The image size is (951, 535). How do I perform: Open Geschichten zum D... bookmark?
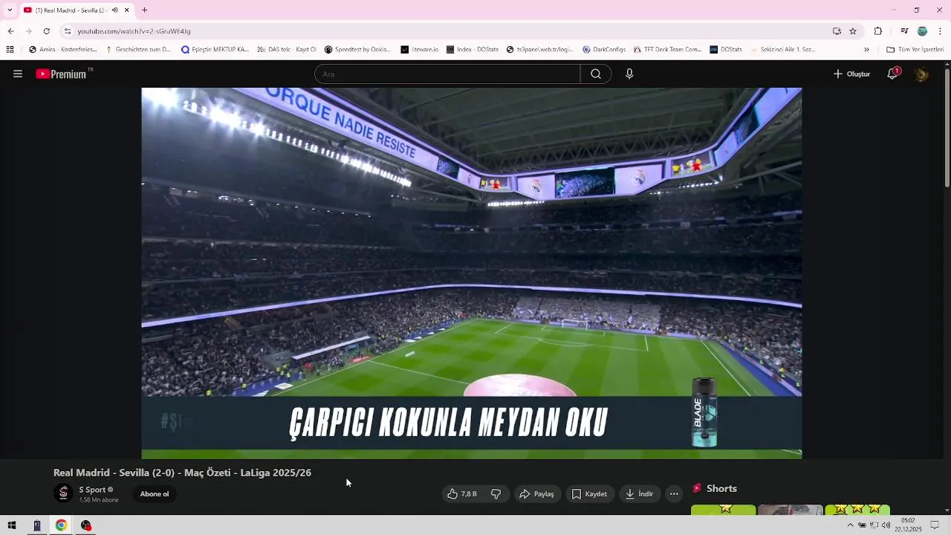click(x=138, y=50)
